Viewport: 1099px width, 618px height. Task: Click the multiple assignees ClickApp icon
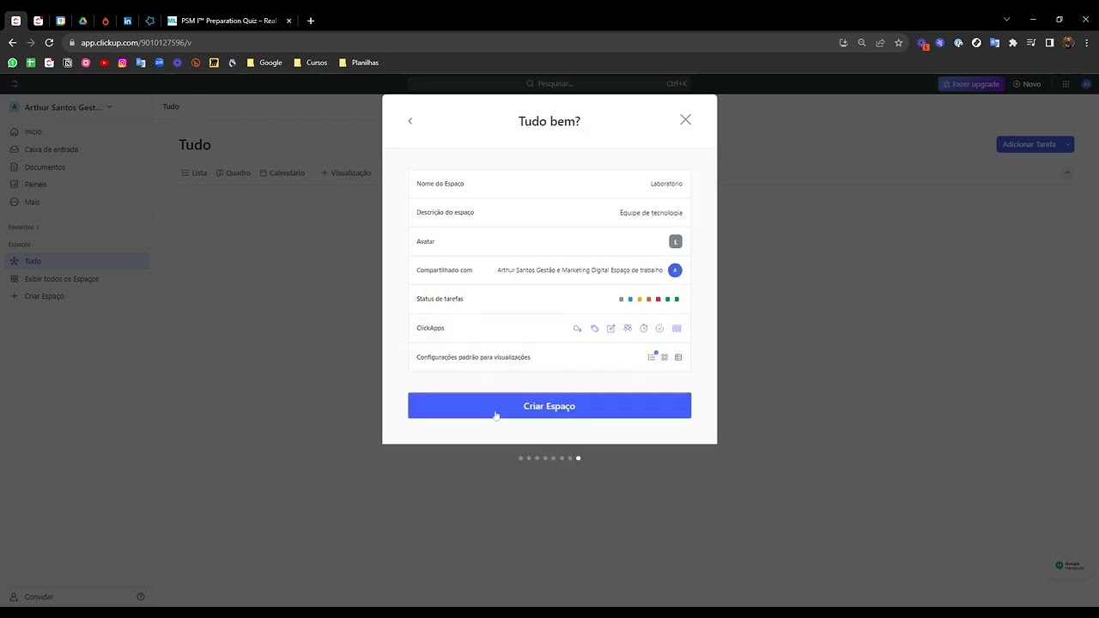click(628, 329)
